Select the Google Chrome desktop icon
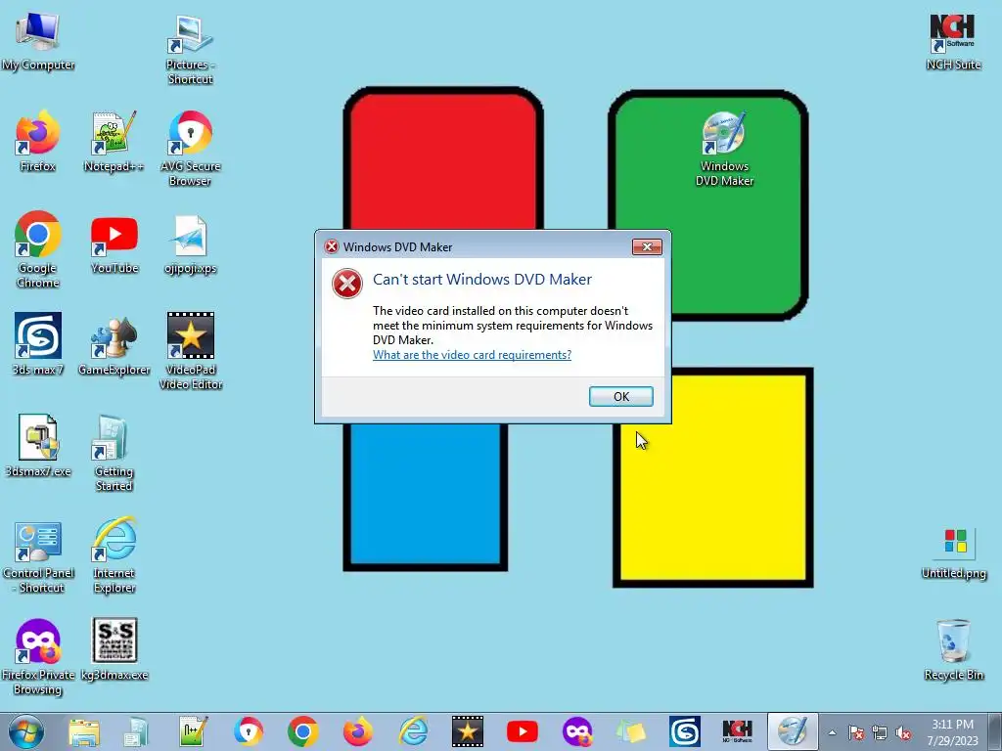Viewport: 1002px width, 751px height. (38, 249)
